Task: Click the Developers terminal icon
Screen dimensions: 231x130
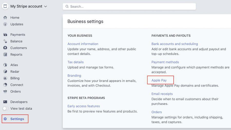Action: click(x=5, y=102)
